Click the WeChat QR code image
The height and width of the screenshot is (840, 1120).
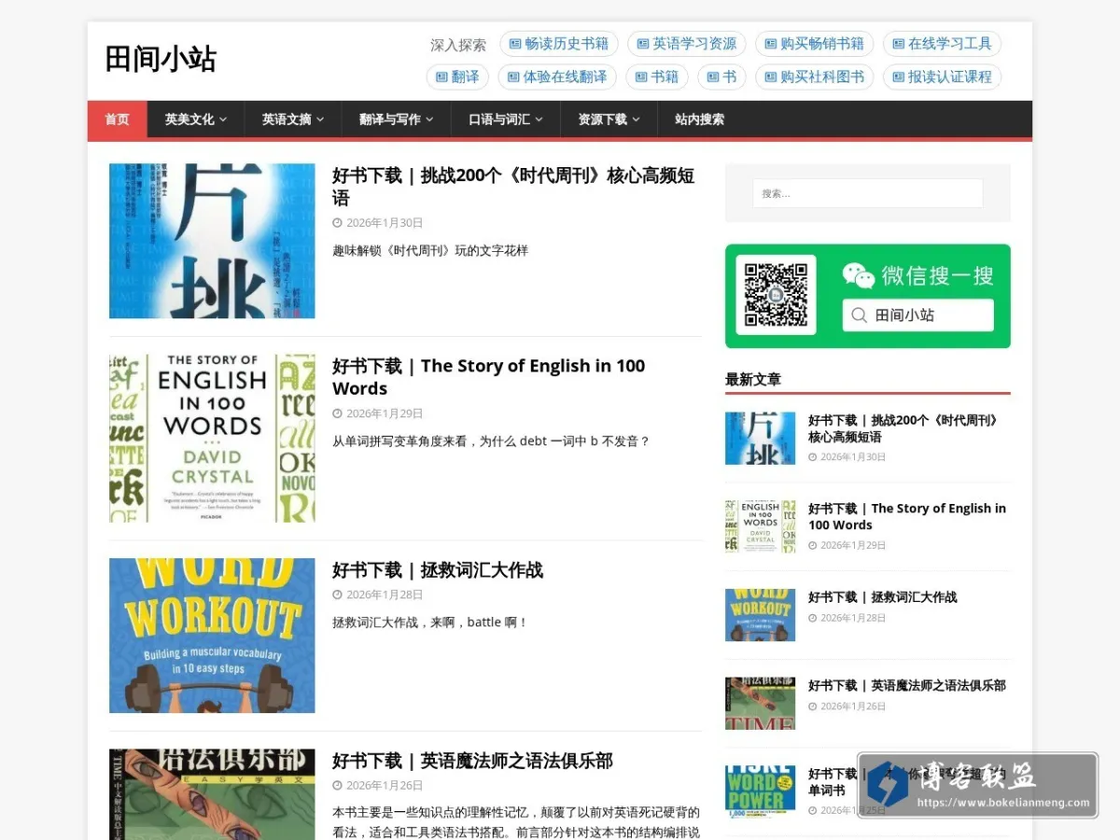coord(776,295)
